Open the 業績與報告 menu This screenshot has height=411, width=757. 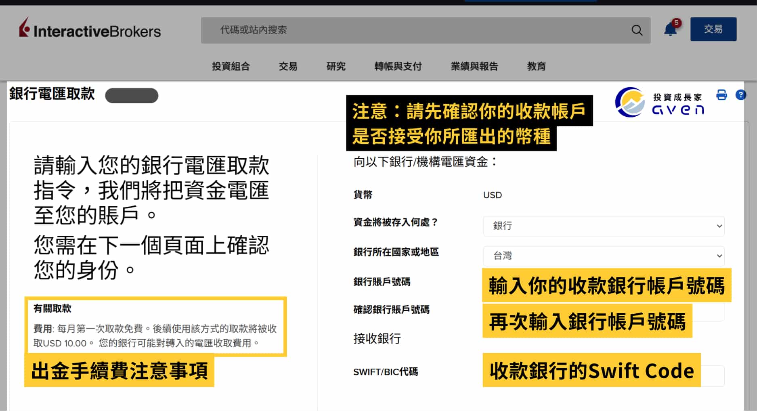[474, 66]
